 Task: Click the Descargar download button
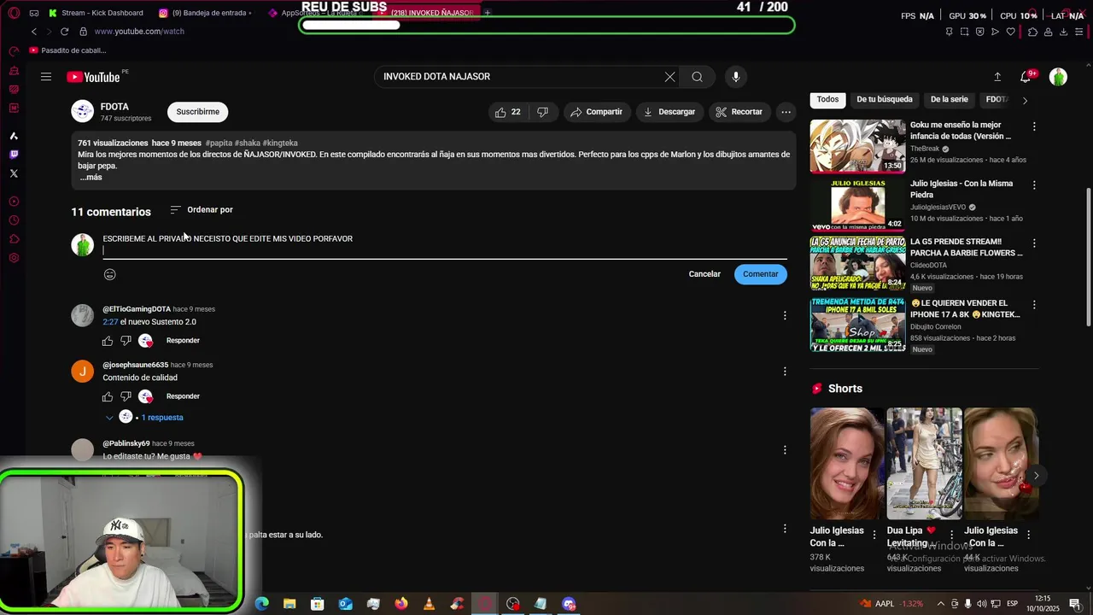(x=669, y=112)
